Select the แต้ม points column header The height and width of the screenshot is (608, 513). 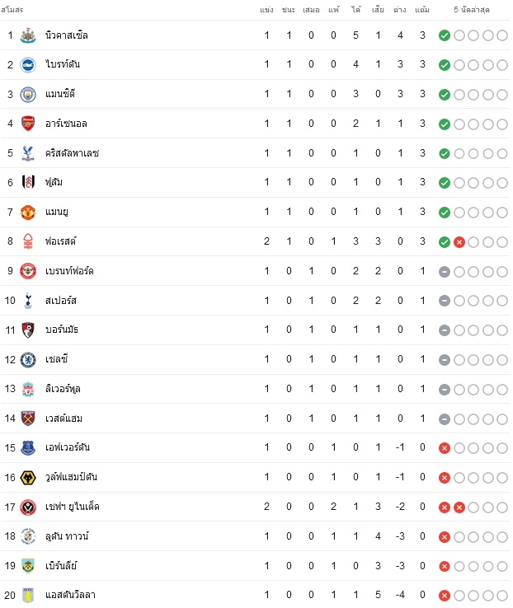422,10
